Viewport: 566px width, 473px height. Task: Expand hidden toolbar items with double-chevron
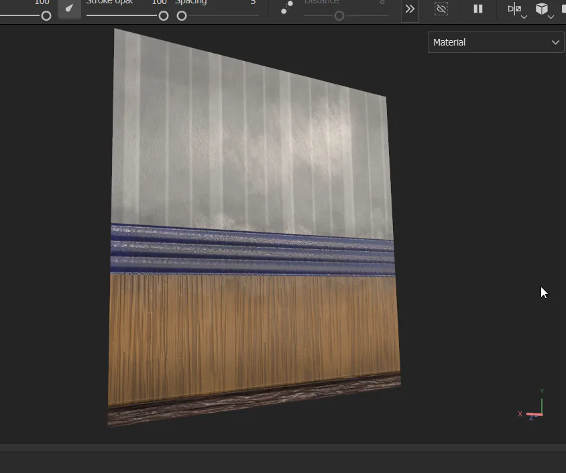[410, 9]
